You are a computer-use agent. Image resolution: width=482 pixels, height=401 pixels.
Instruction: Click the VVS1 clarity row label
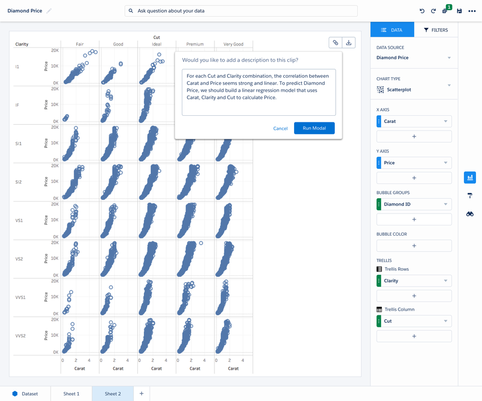(x=21, y=297)
